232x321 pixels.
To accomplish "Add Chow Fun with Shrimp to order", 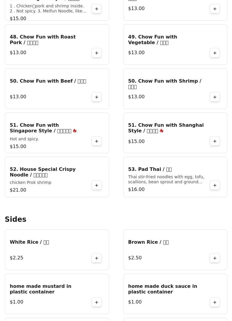I will [x=215, y=97].
